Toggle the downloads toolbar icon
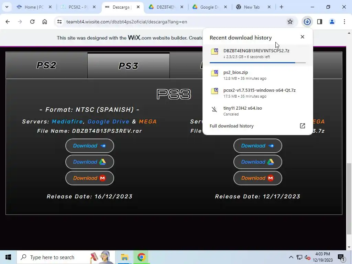Viewport: 352px width, 264px height. click(307, 22)
